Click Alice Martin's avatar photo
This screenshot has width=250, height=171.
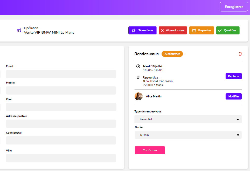coord(138,96)
